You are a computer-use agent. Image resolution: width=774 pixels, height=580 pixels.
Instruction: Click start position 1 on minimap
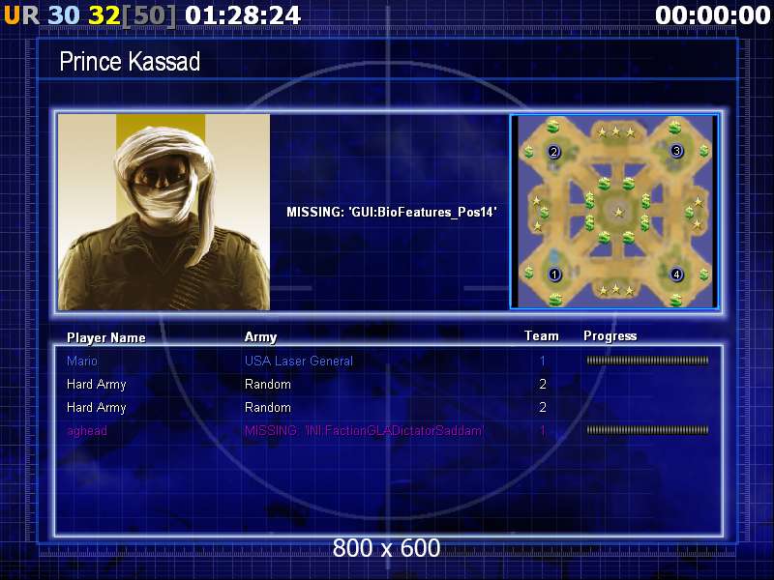(x=553, y=275)
